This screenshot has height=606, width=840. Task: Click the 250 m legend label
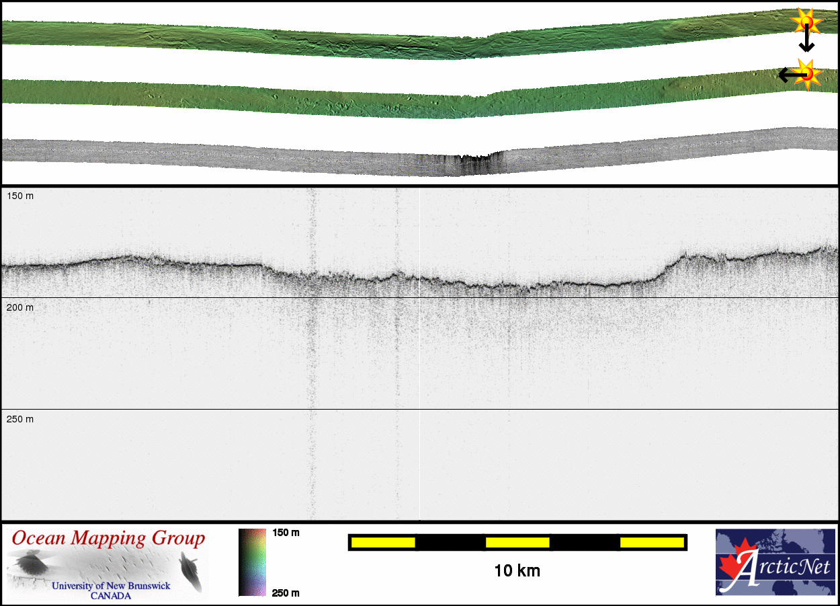coord(286,593)
